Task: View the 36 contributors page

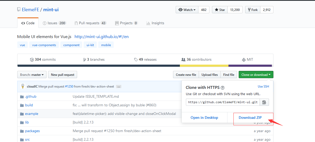Action: (x=197, y=59)
